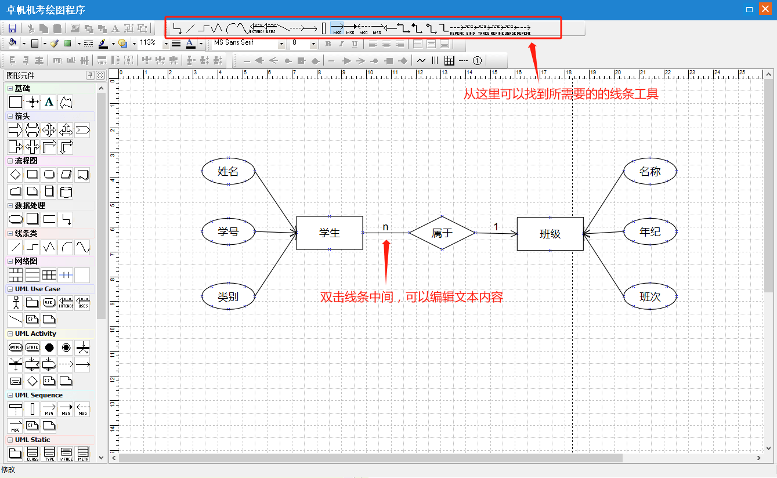Choose the actor stick figure in UML Use Case
Viewport: 777px width, 478px height.
[x=16, y=302]
